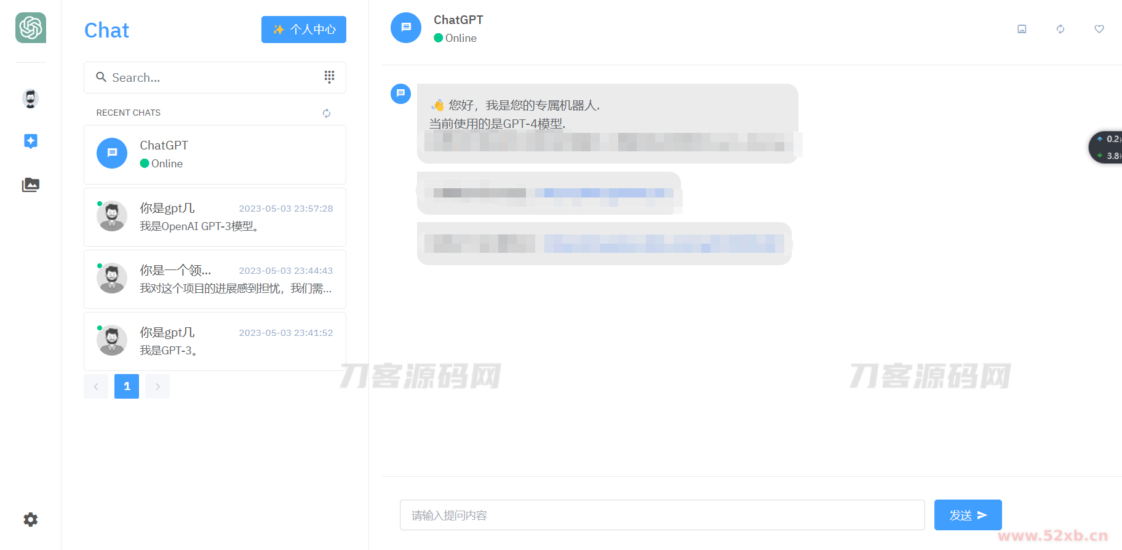Click the image icon in the chat header
Image resolution: width=1122 pixels, height=550 pixels.
click(1022, 29)
